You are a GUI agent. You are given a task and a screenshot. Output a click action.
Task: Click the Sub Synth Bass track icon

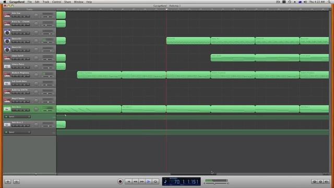point(7,84)
